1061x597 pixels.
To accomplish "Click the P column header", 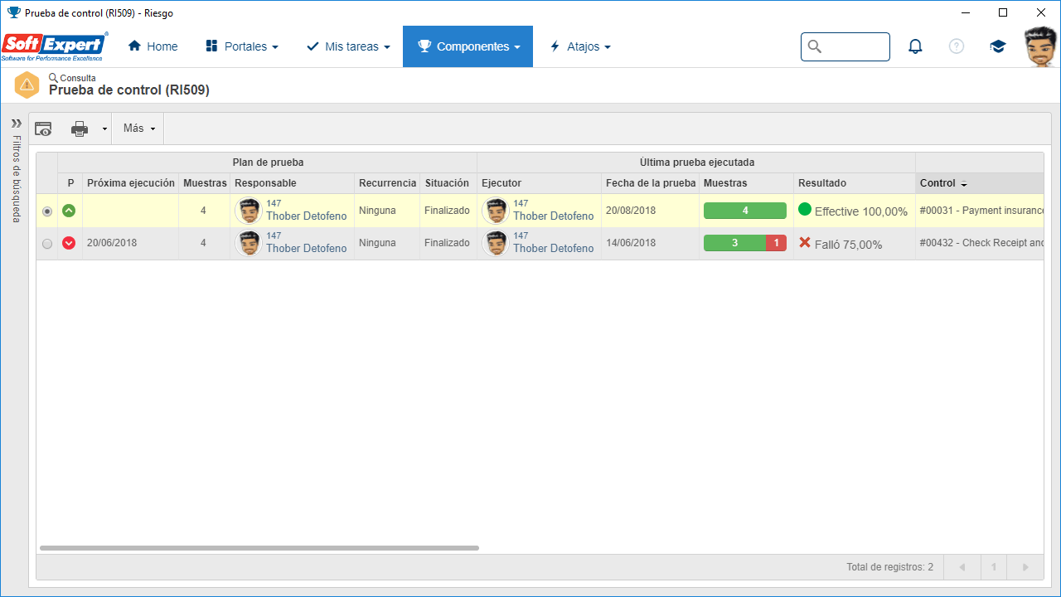I will coord(70,183).
